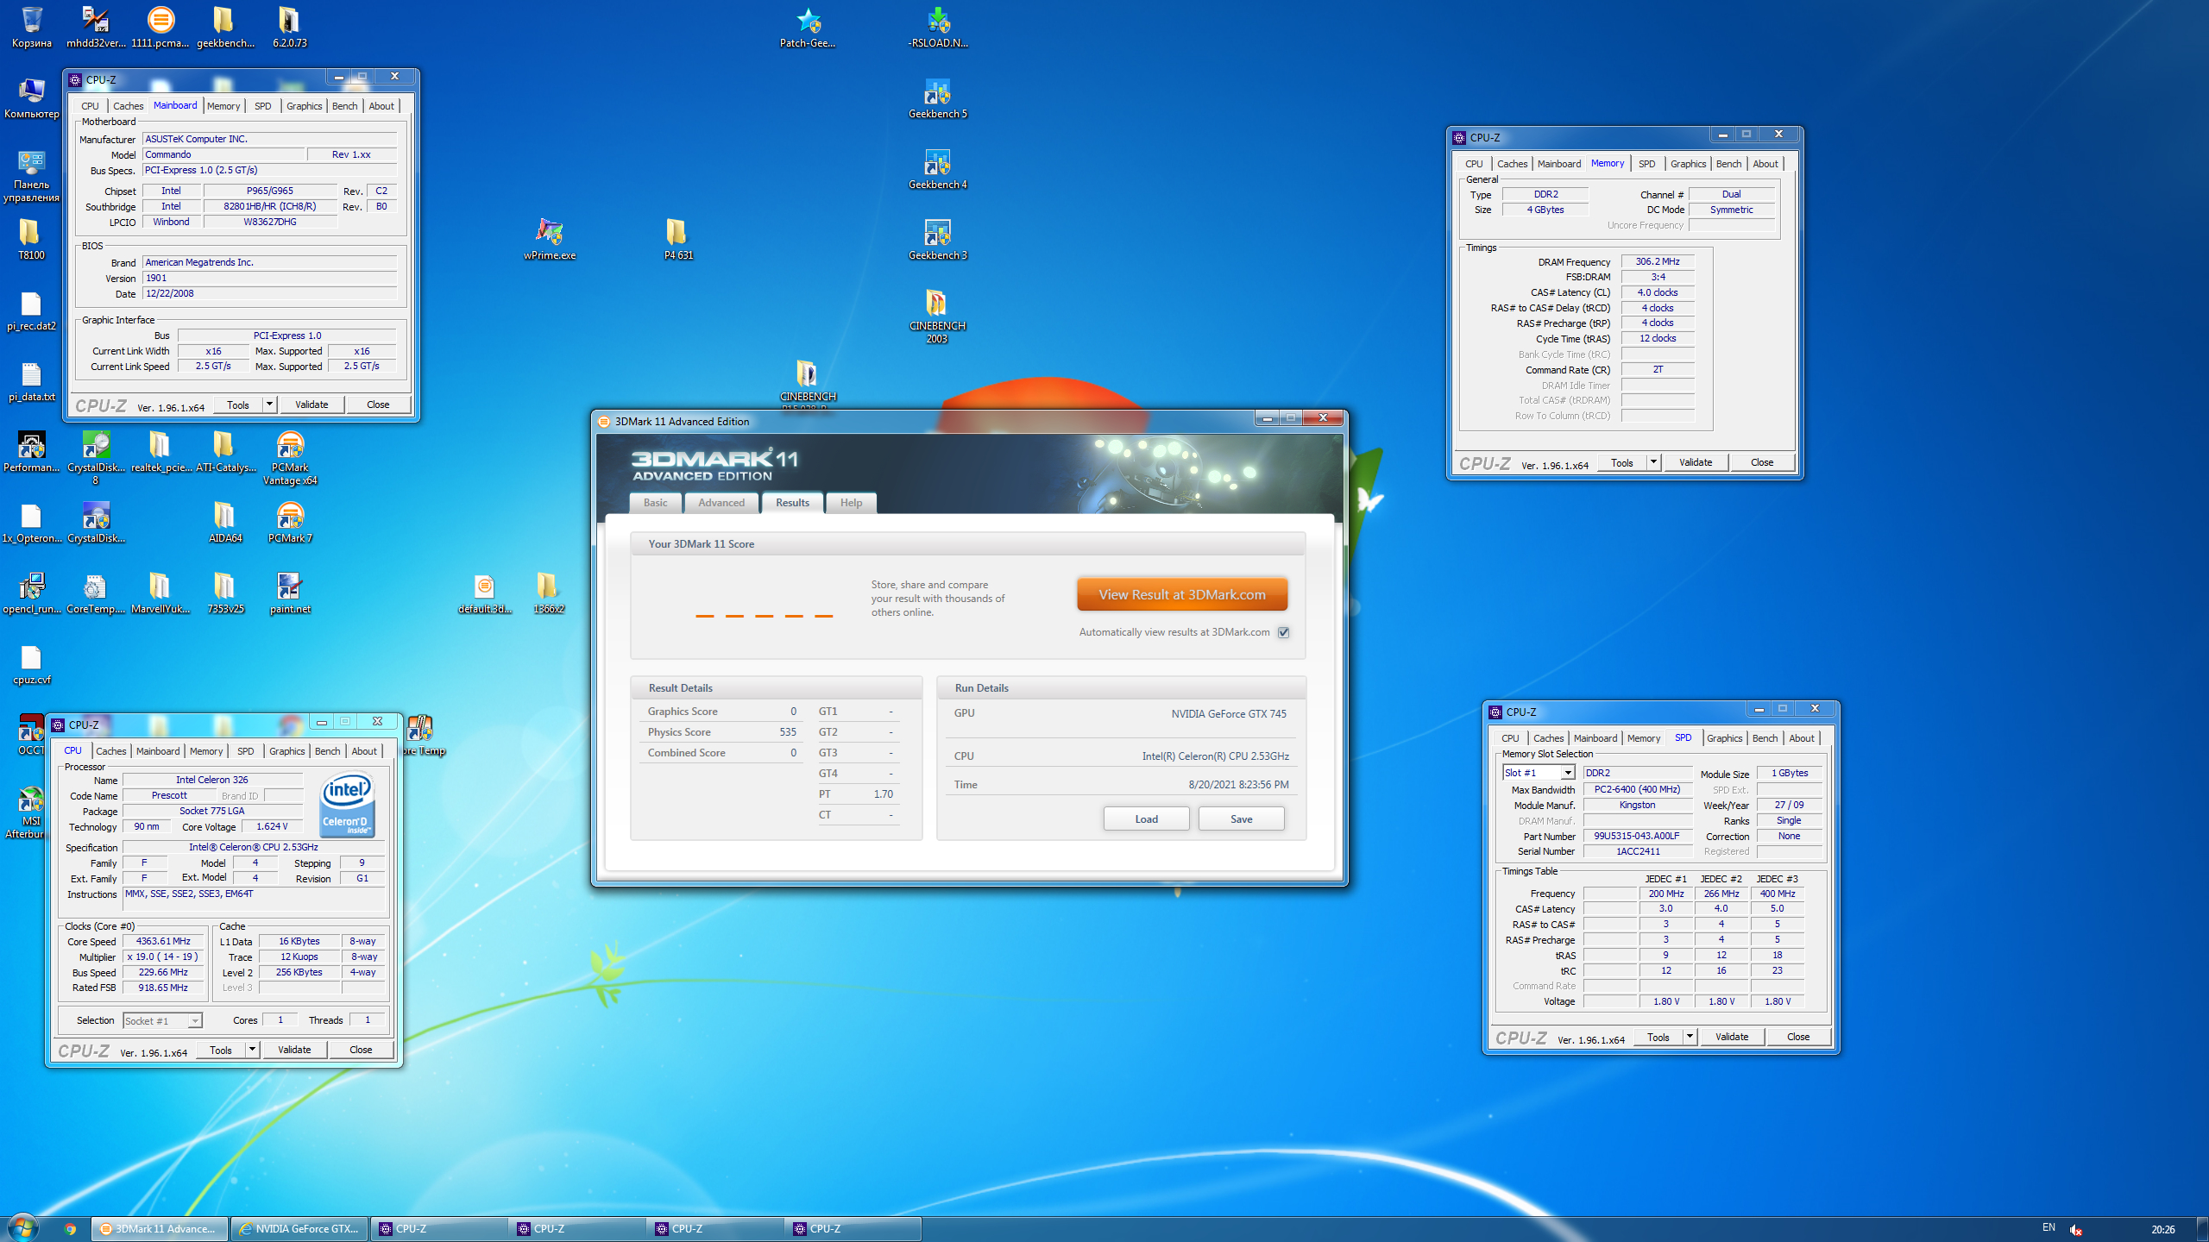Open the pi_data.txt file icon
The height and width of the screenshot is (1242, 2209).
click(32, 380)
